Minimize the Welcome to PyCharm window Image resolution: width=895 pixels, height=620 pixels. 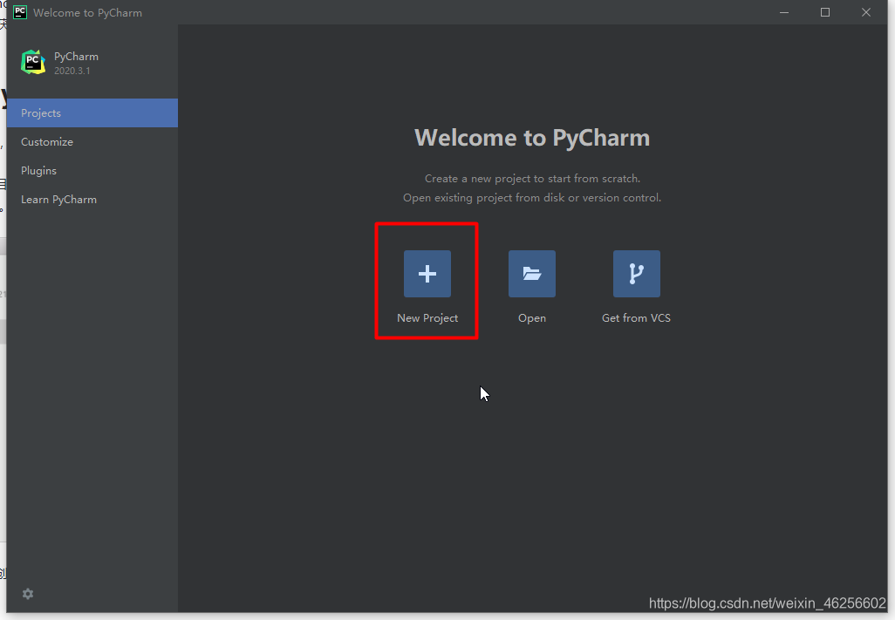[784, 12]
